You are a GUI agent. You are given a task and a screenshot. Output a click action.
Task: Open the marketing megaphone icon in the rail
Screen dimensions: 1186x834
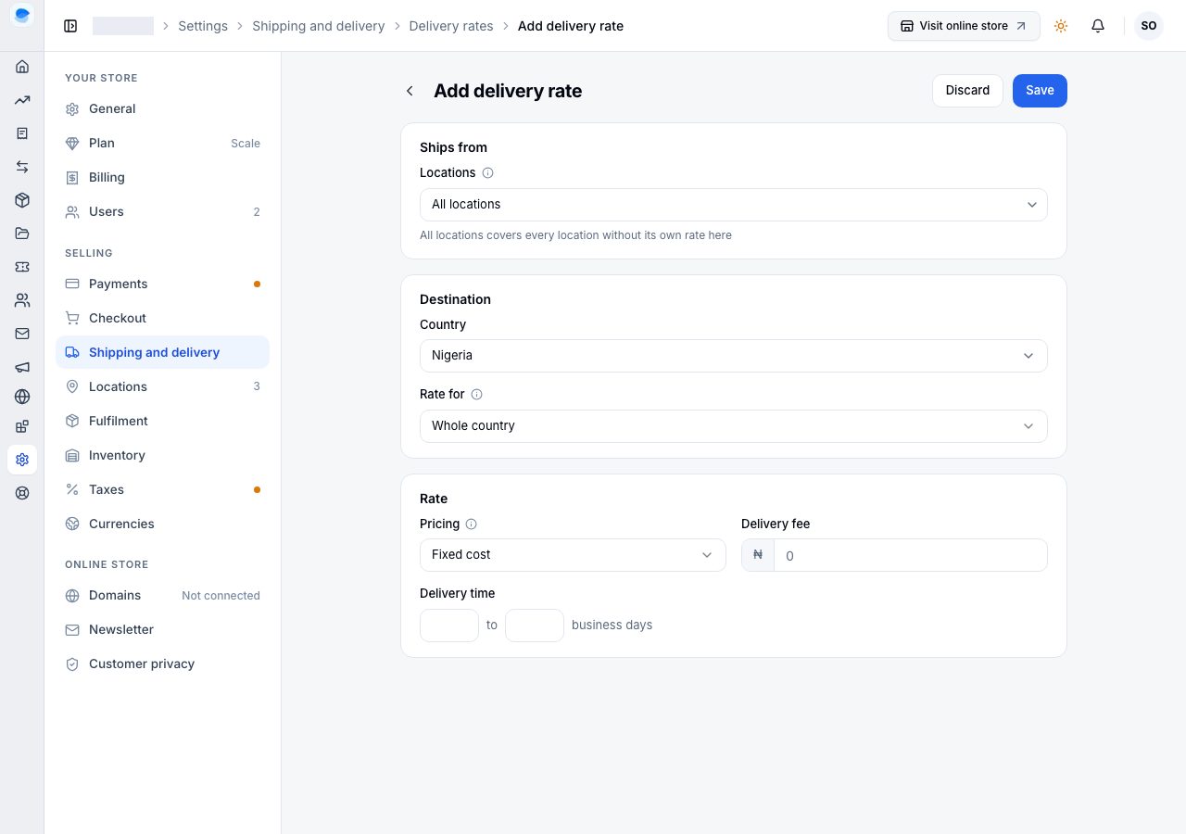coord(22,367)
